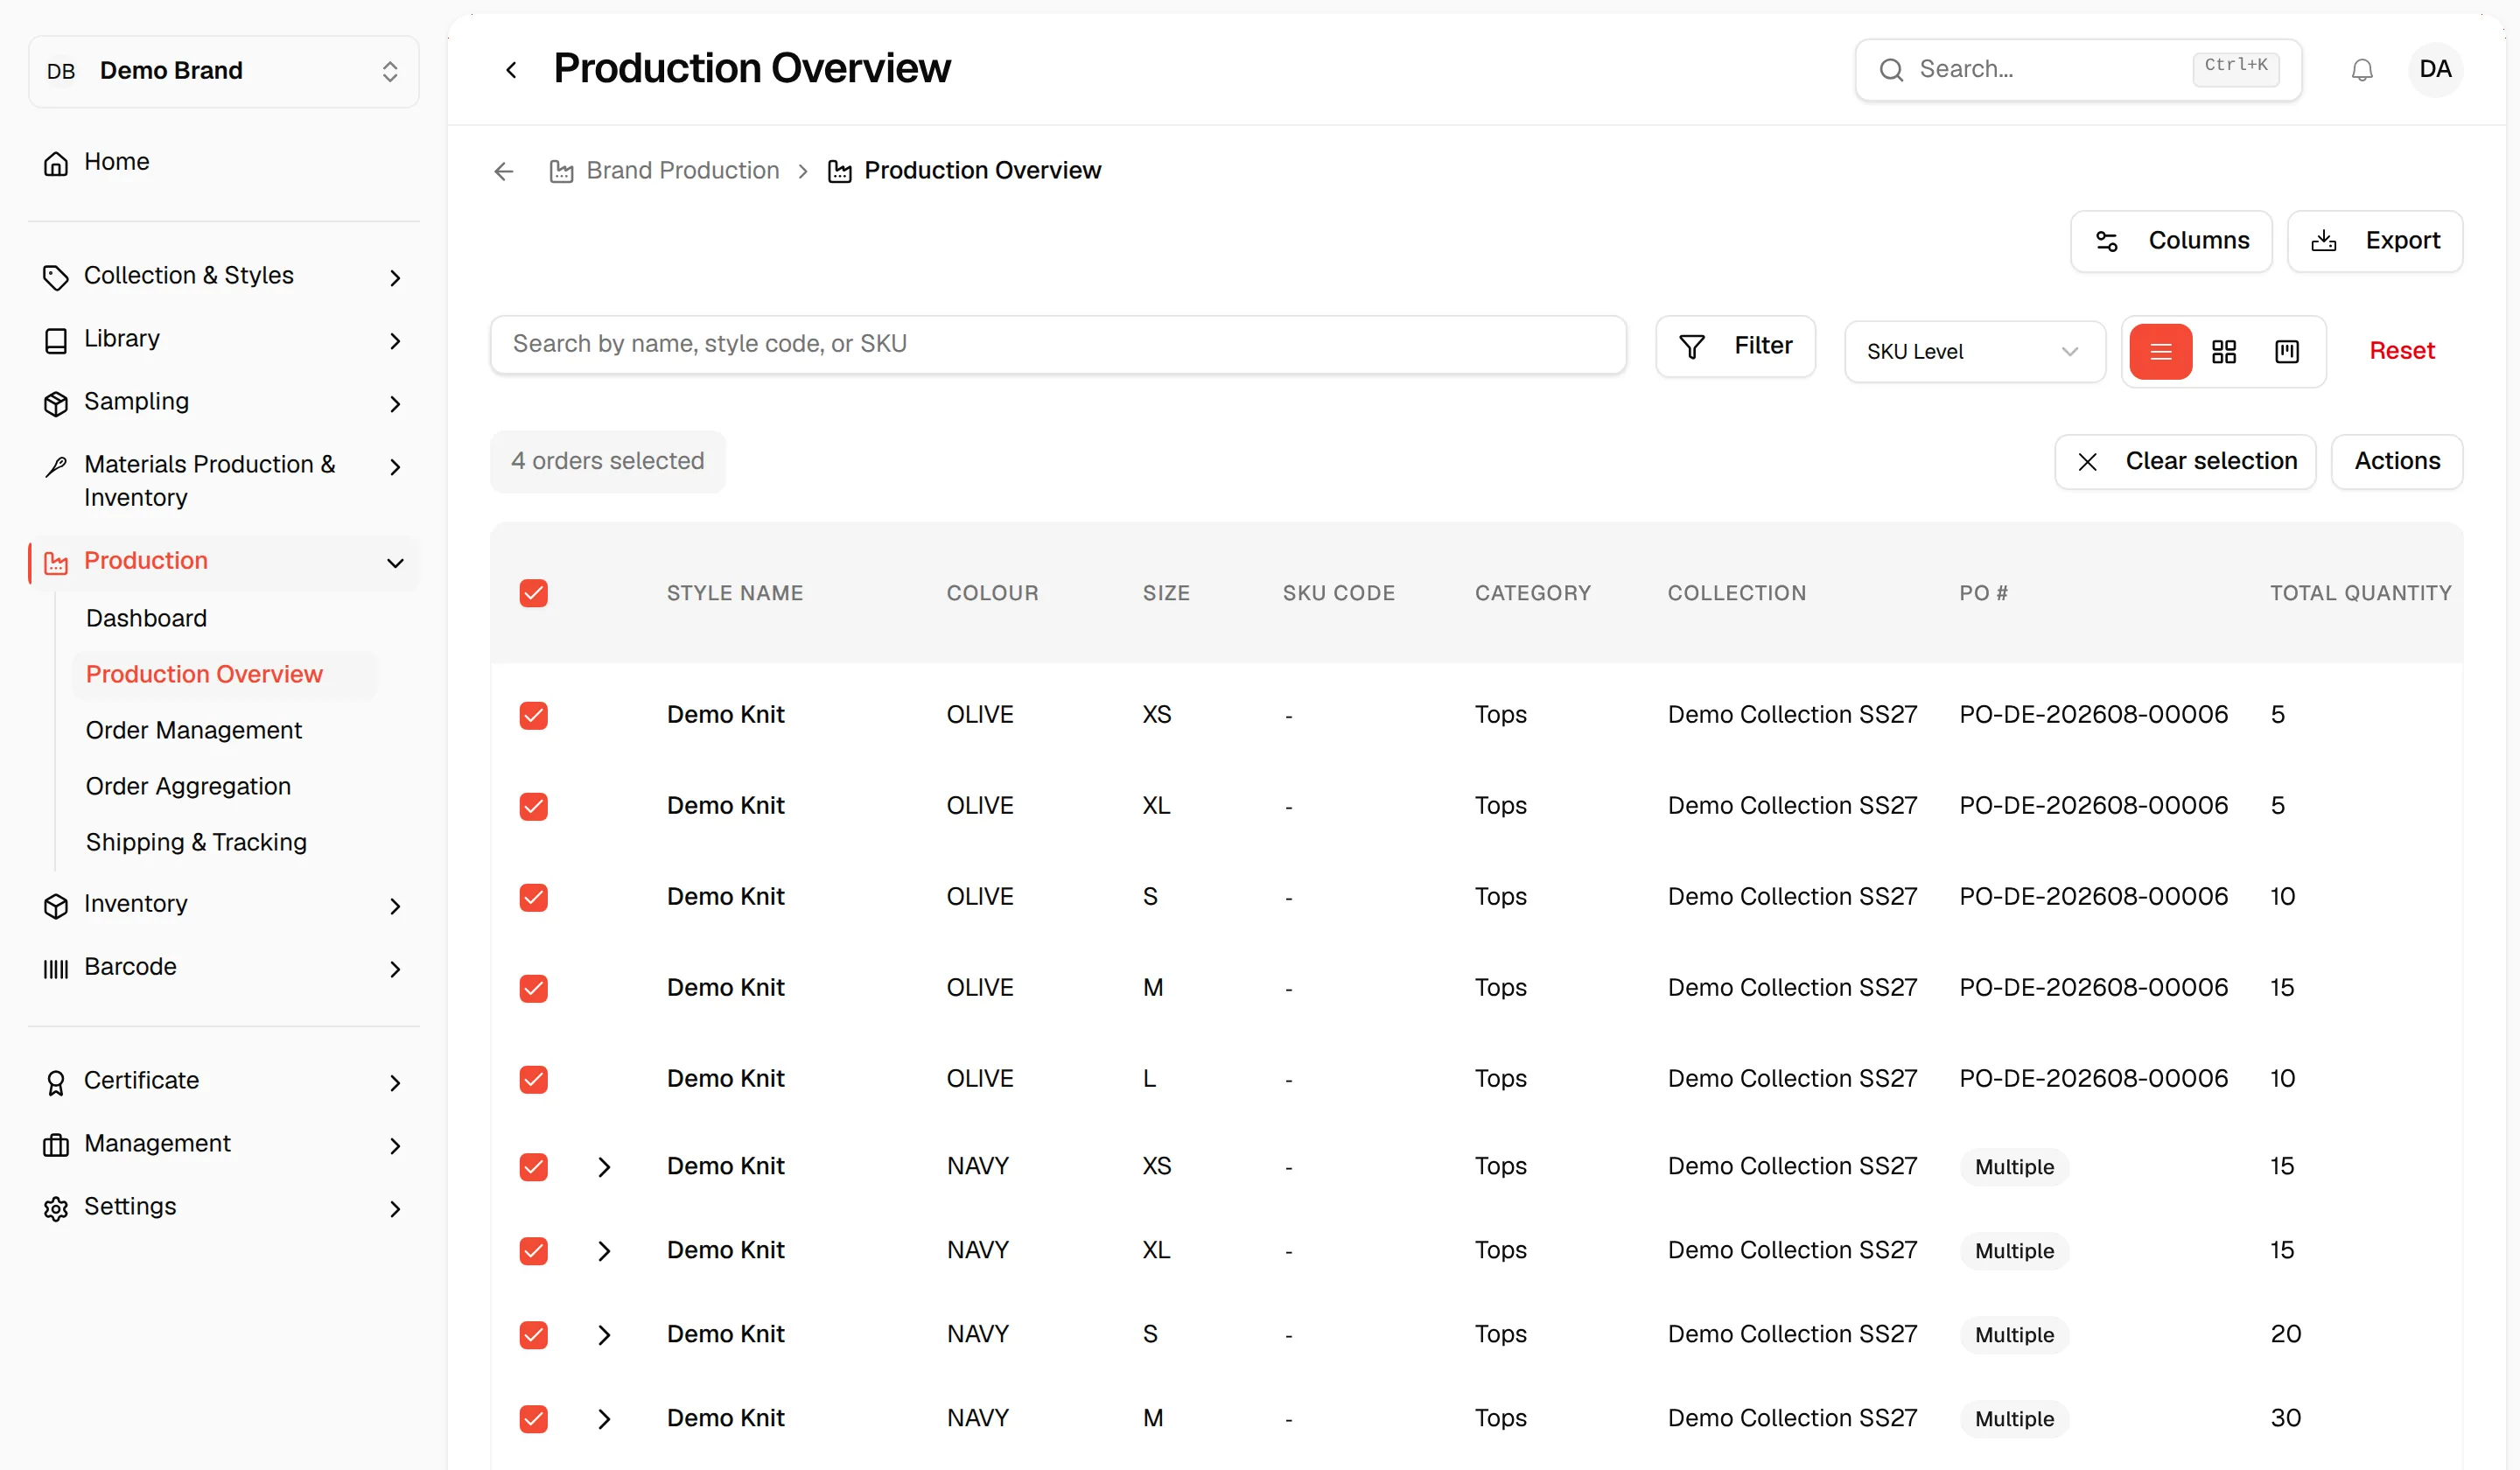Open the Demo Brand switcher
Screen dimensions: 2520x1470
[x=224, y=71]
